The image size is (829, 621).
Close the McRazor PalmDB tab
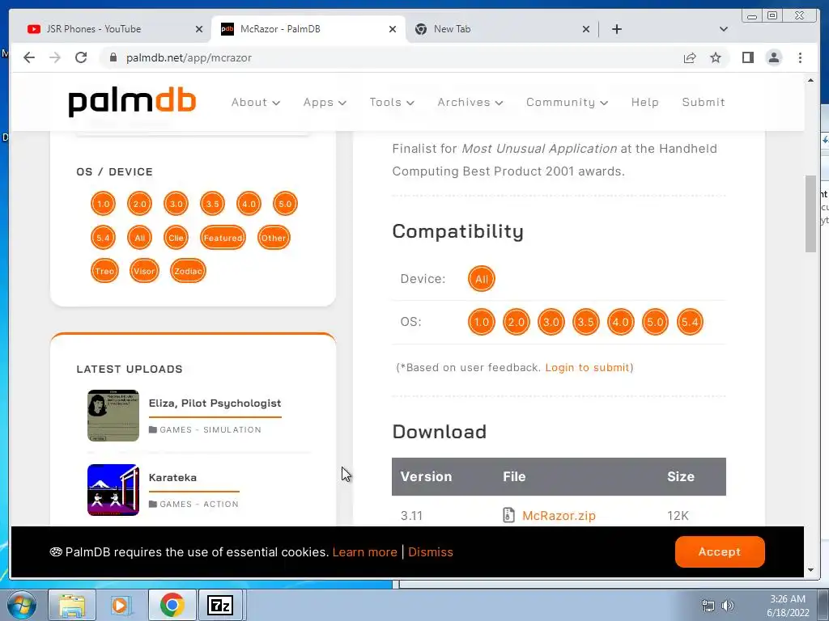click(x=393, y=29)
